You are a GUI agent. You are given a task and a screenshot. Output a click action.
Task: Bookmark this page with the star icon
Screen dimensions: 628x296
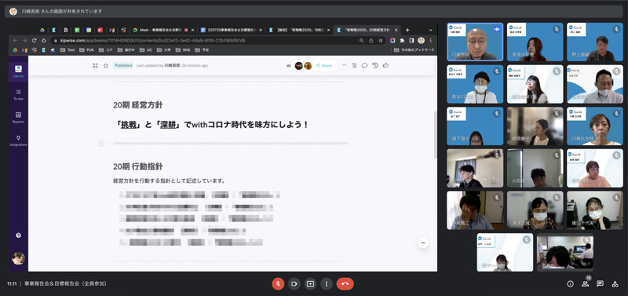tap(381, 41)
